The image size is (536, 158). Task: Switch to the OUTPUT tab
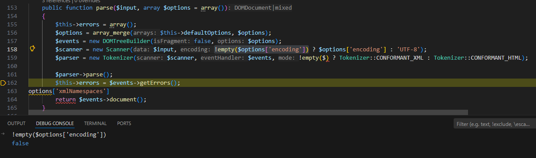coord(17,123)
